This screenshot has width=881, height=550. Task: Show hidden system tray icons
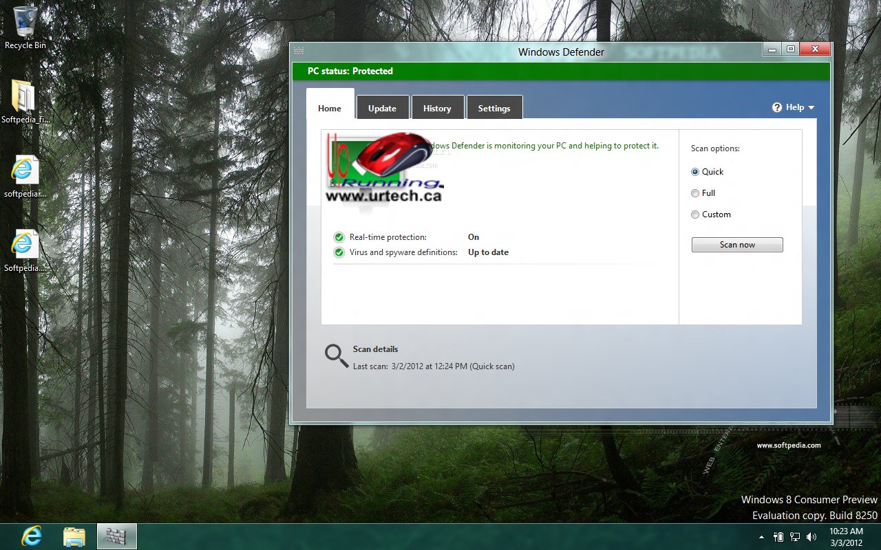click(761, 537)
